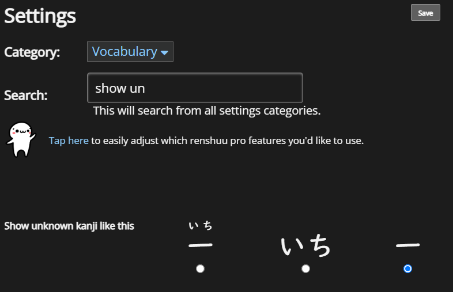Click the caret arrow beside Vocabulary
This screenshot has height=292, width=453.
click(164, 52)
